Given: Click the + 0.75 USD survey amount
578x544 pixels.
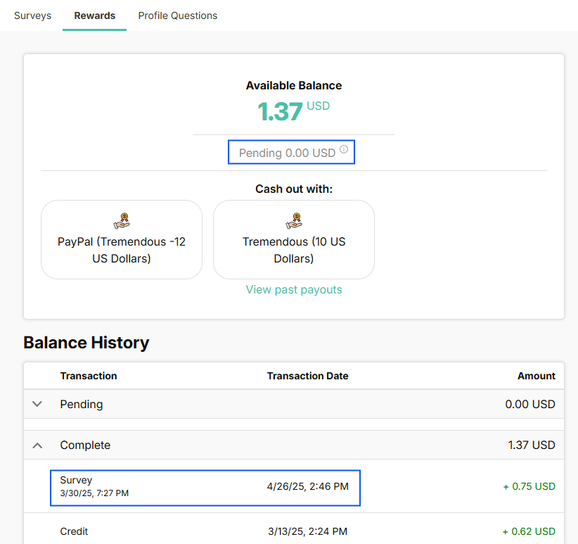Looking at the screenshot, I should tap(528, 486).
